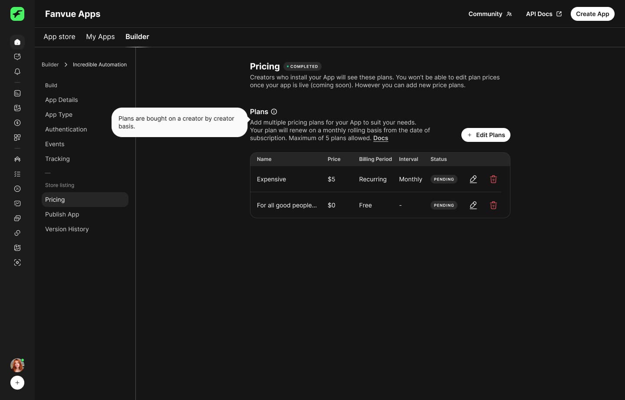This screenshot has width=625, height=400.
Task: Click the info icon next to Plans
Action: [x=274, y=111]
